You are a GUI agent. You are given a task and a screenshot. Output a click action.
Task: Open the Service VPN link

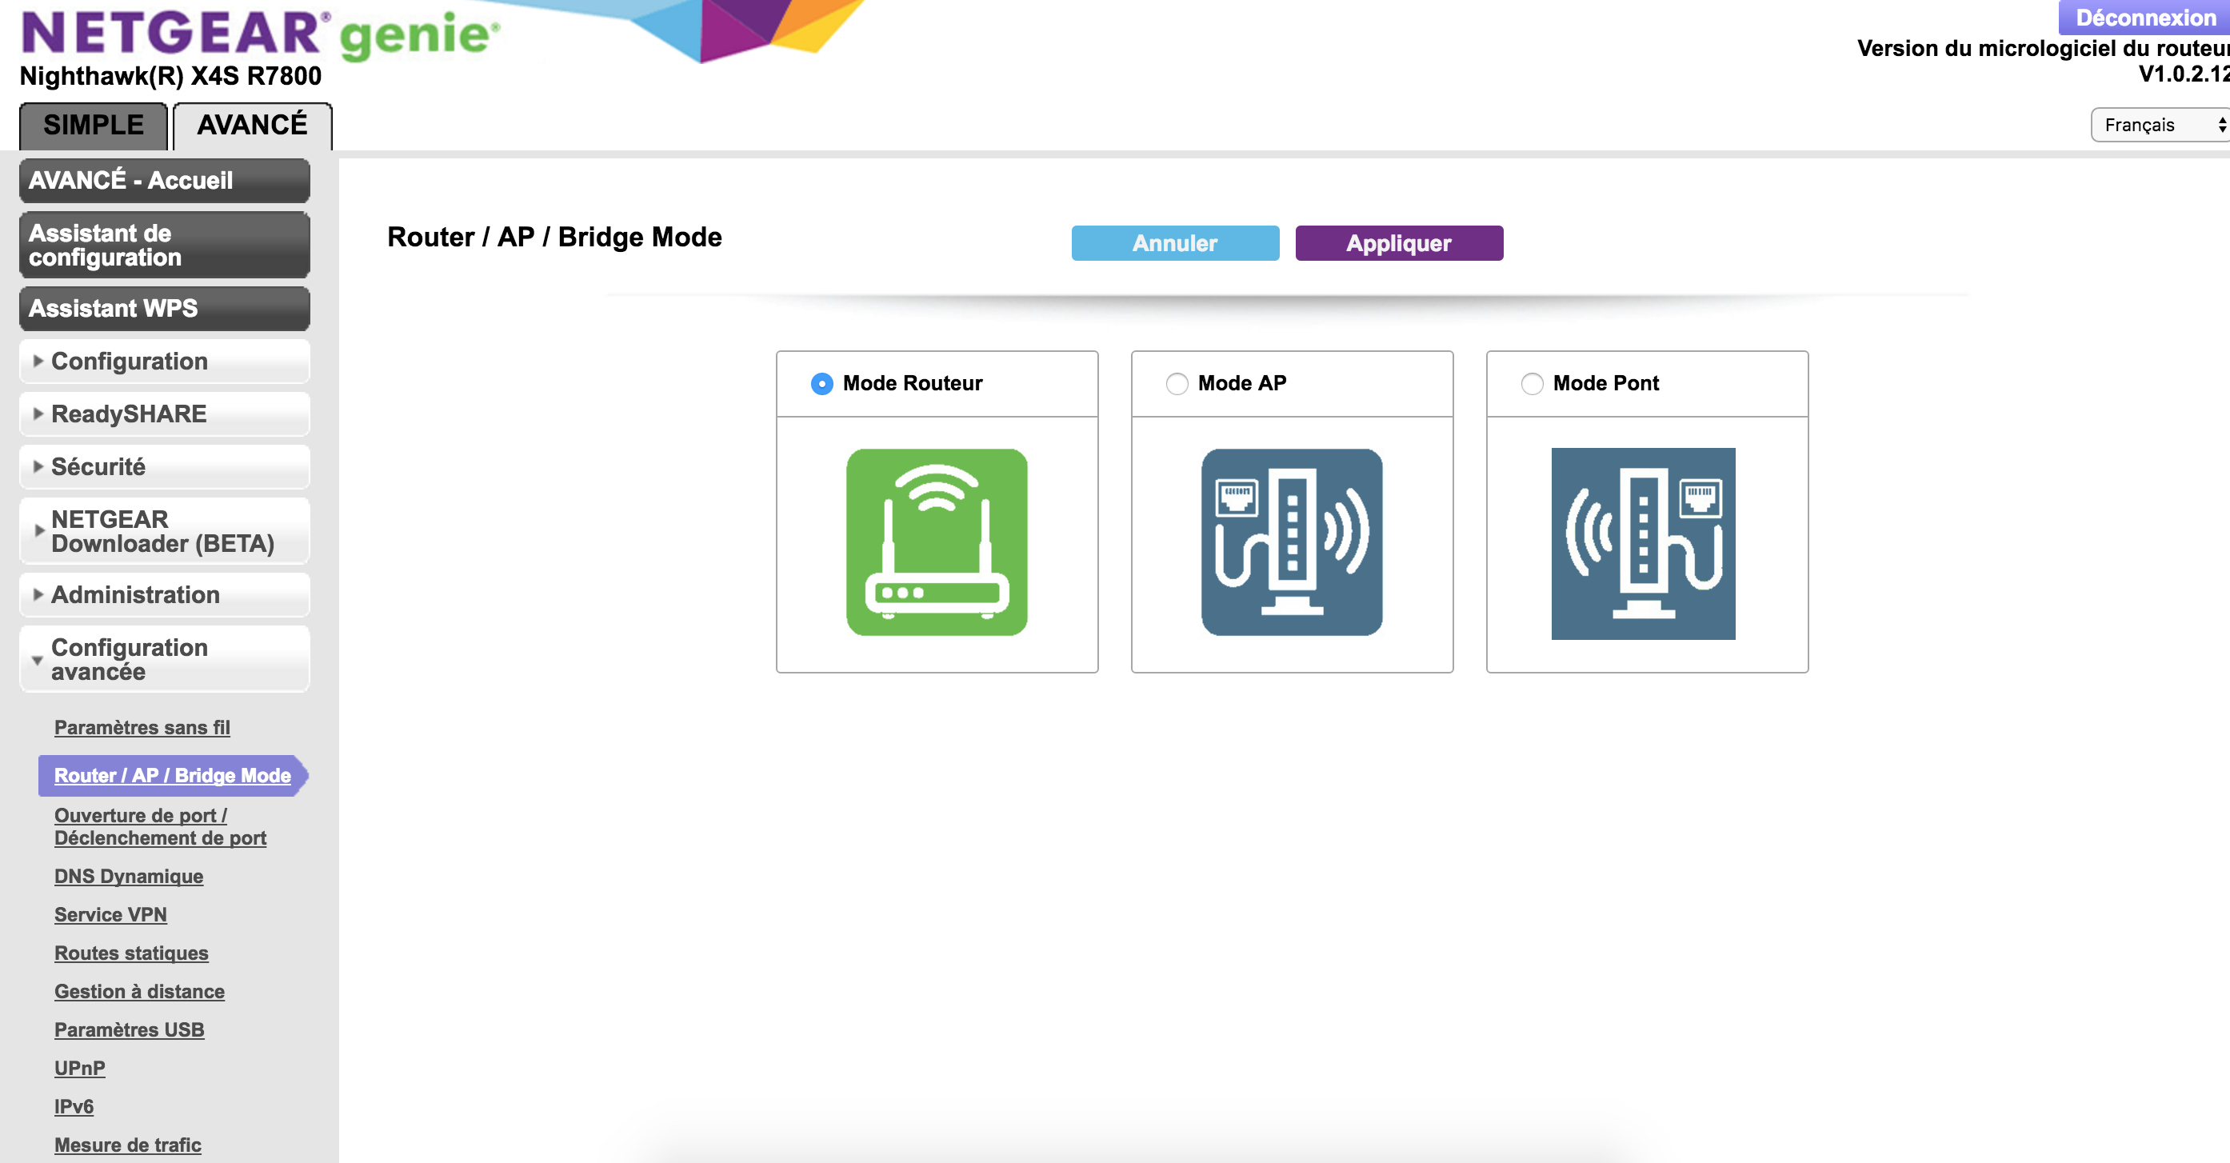(111, 914)
